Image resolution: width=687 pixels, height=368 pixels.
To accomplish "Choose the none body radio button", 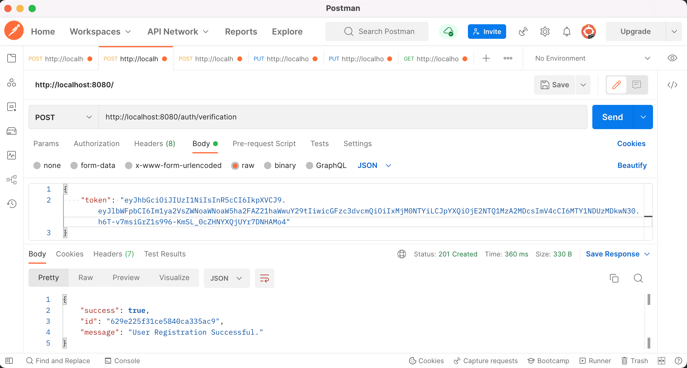I will tap(37, 166).
